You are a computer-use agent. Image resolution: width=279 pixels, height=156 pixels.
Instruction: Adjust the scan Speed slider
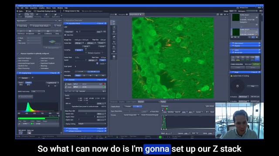coord(81,60)
